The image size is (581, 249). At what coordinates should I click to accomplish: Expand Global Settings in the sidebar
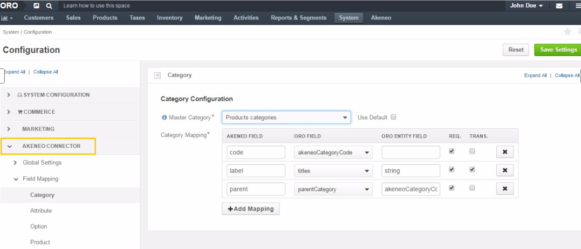click(x=42, y=163)
